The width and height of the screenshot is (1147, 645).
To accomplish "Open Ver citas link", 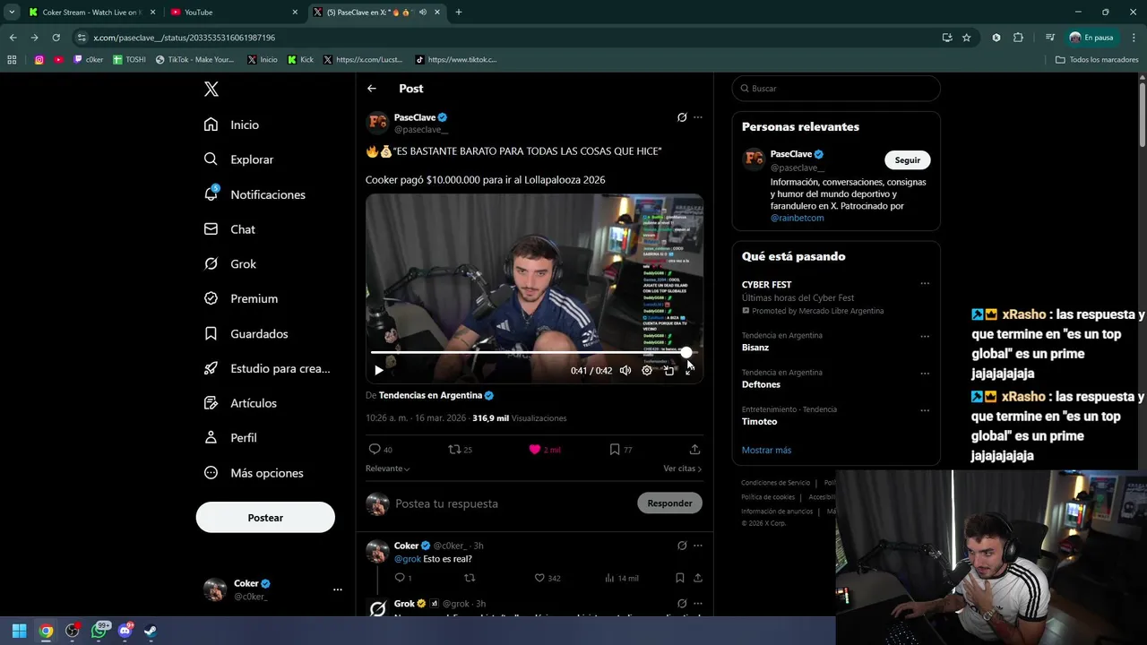I will [682, 469].
